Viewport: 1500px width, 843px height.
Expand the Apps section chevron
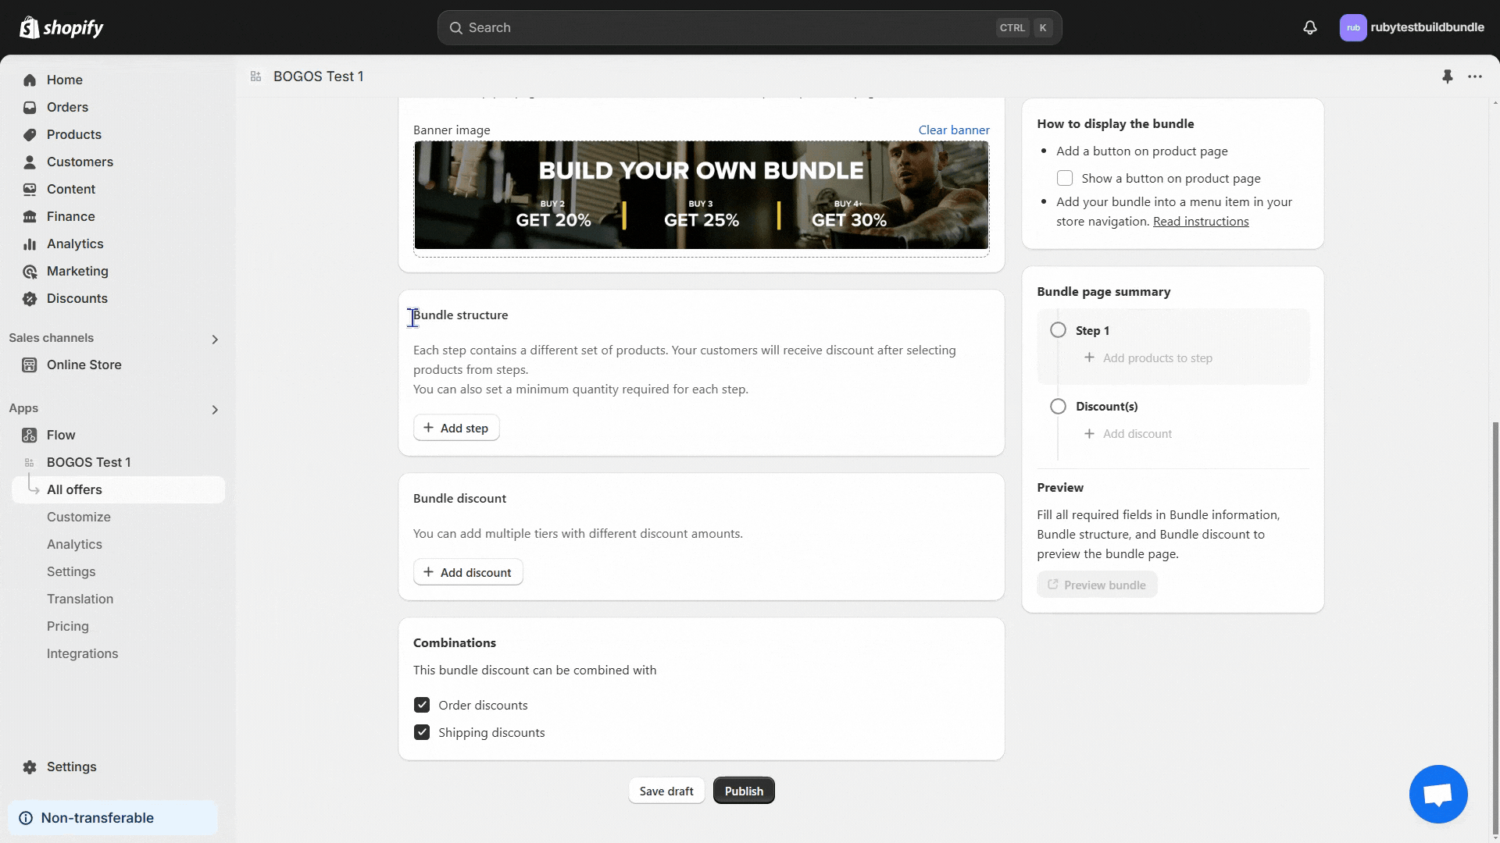215,409
